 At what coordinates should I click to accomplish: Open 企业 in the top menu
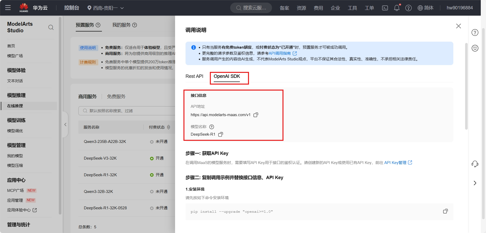coord(335,8)
